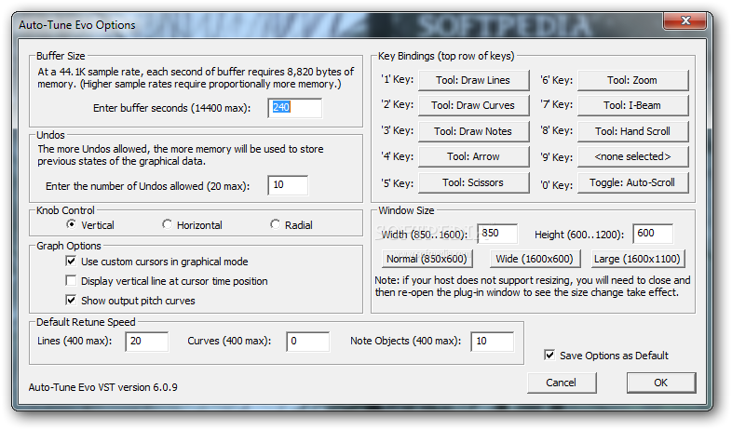This screenshot has width=732, height=430.
Task: Click the window Width input field
Action: pos(497,234)
